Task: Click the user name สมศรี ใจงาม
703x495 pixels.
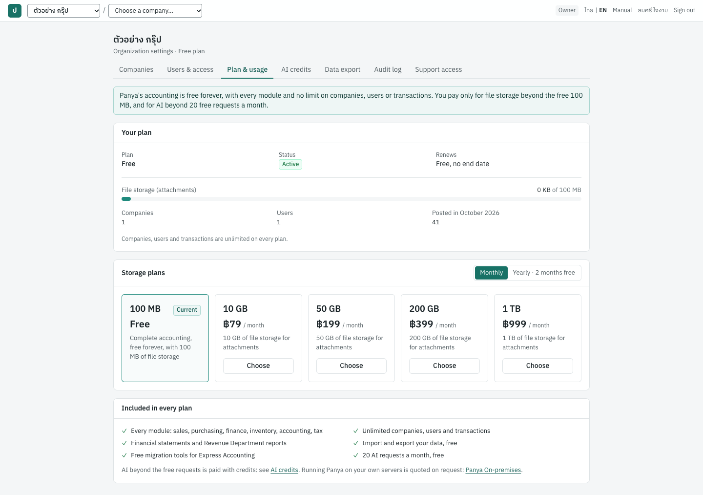Action: click(x=653, y=10)
